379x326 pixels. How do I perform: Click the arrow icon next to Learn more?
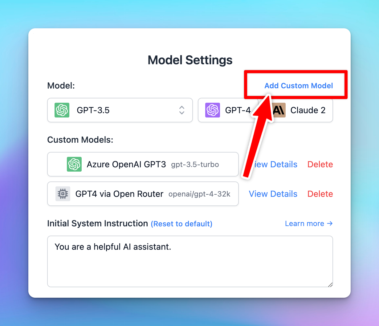tap(330, 223)
